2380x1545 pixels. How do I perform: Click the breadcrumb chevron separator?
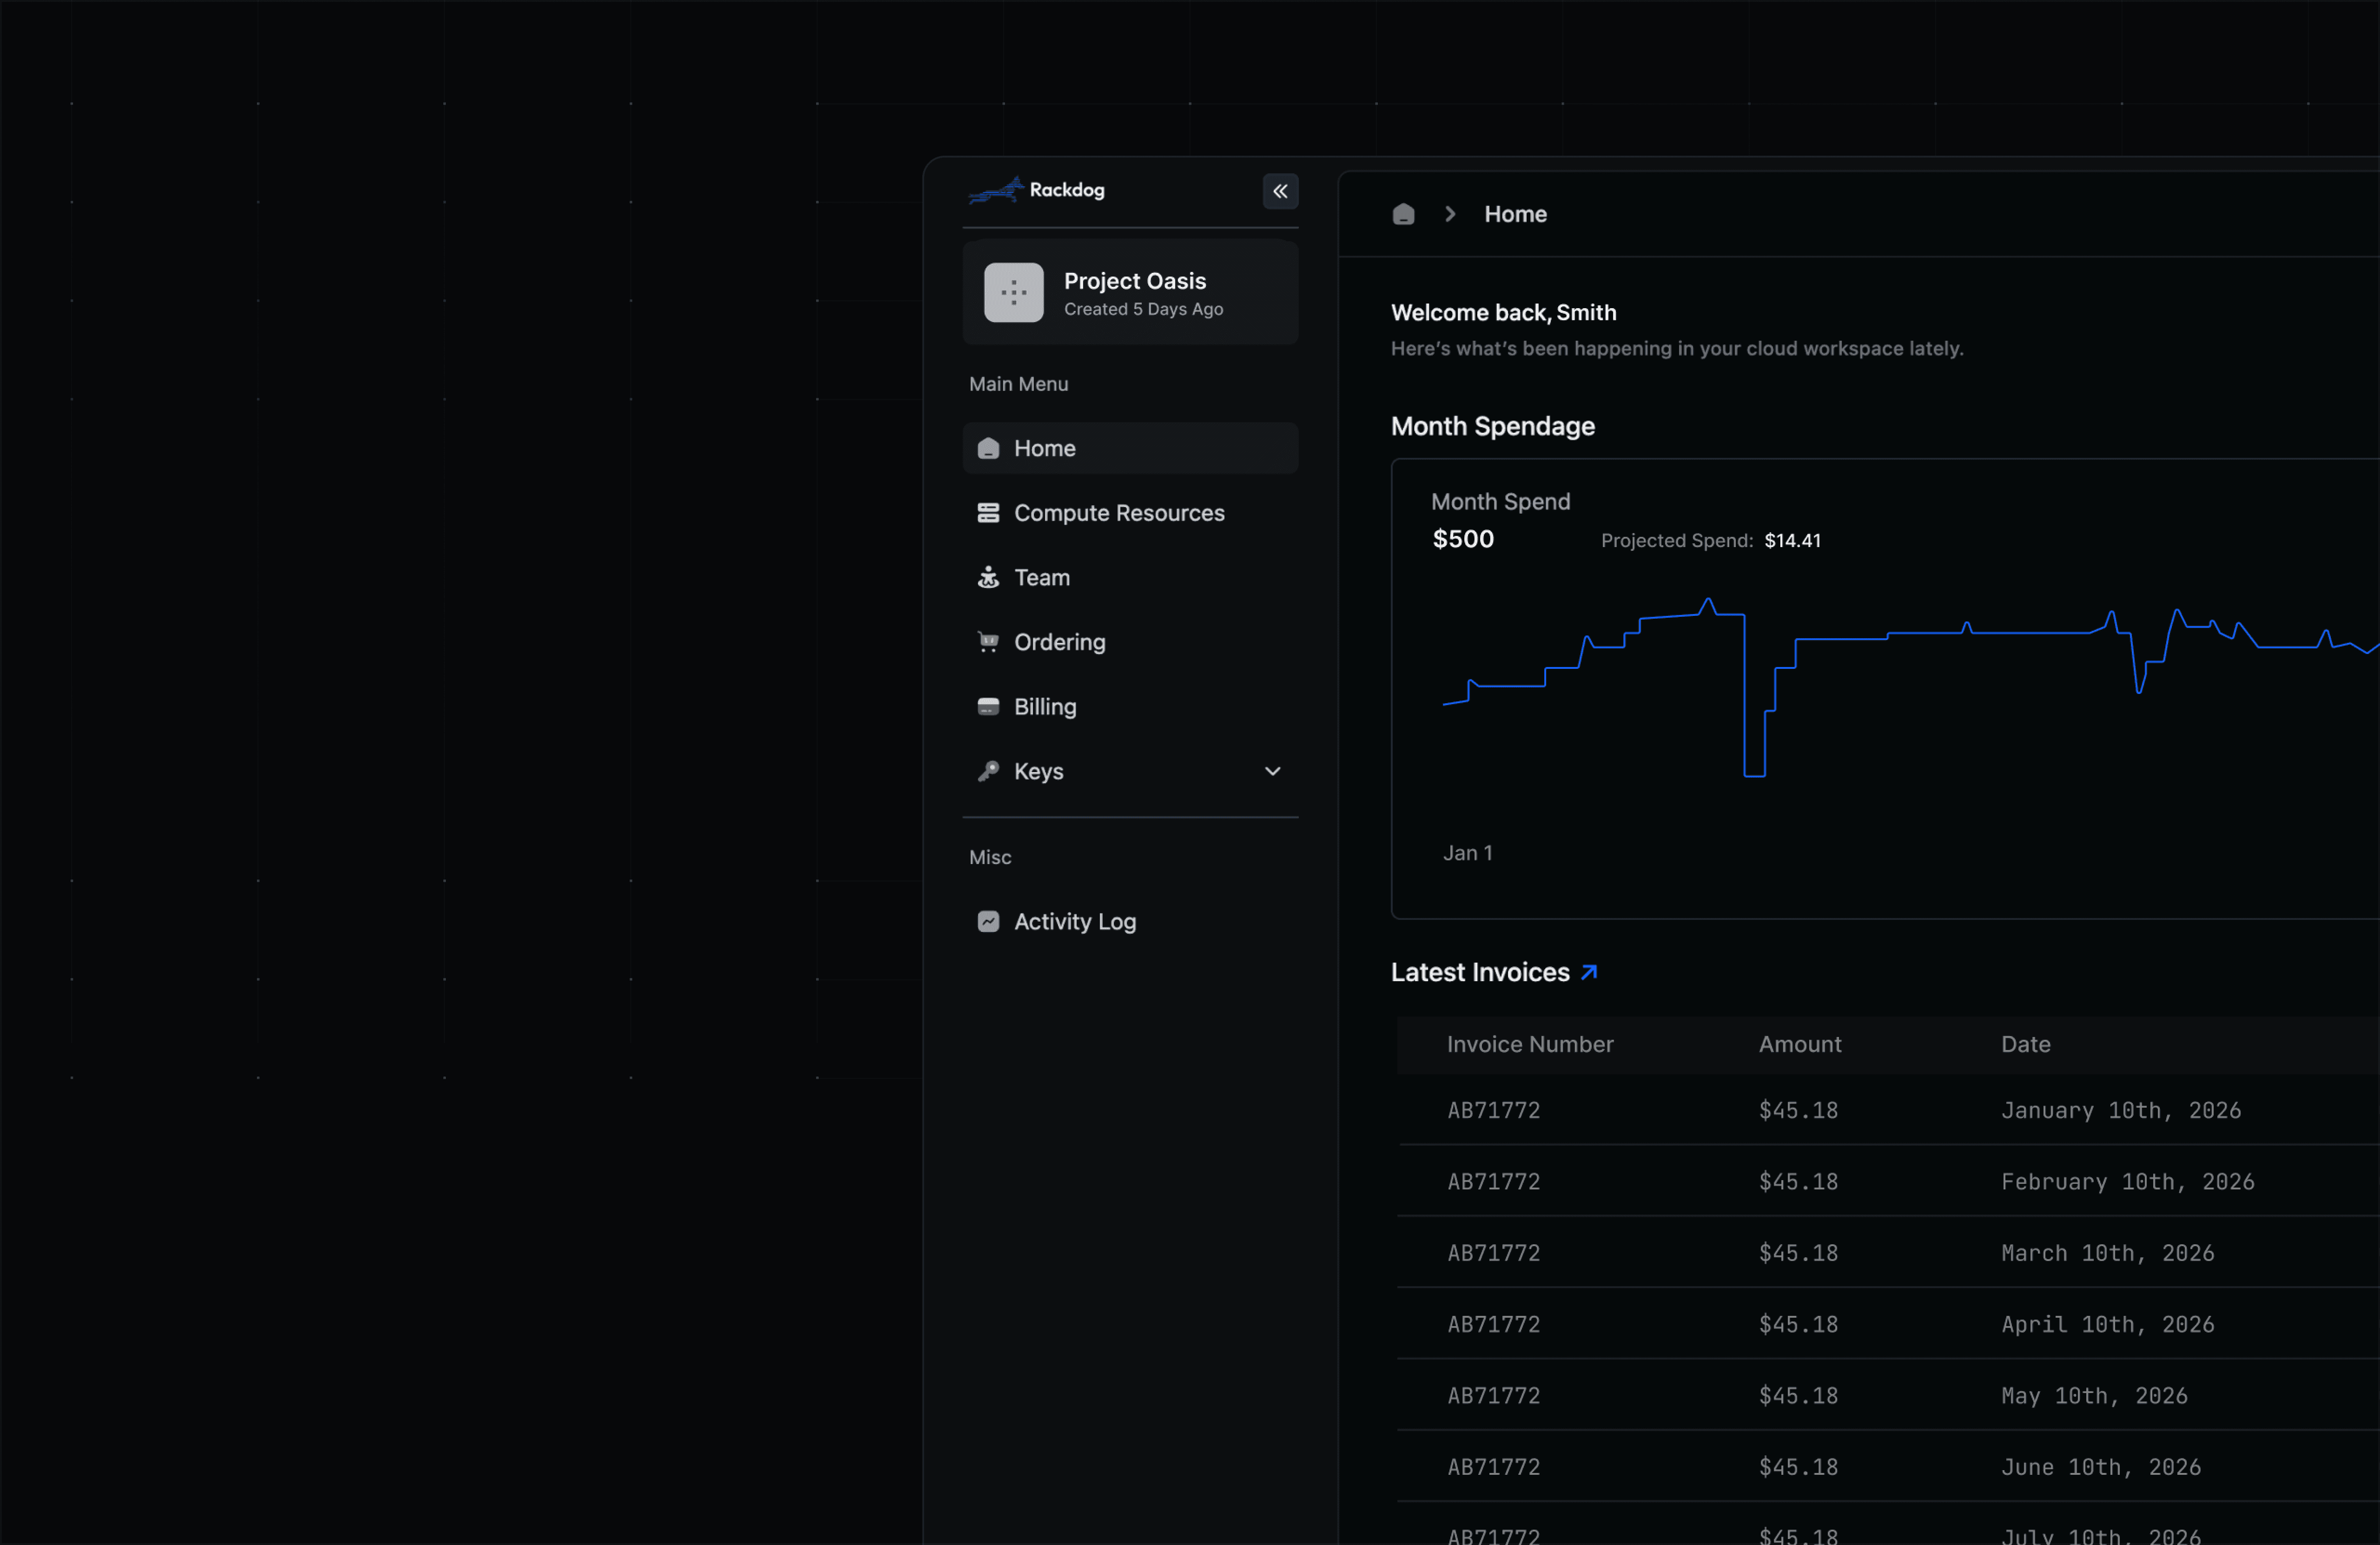(x=1450, y=214)
